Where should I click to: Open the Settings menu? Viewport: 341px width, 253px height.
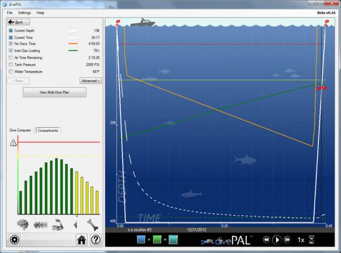coord(24,13)
